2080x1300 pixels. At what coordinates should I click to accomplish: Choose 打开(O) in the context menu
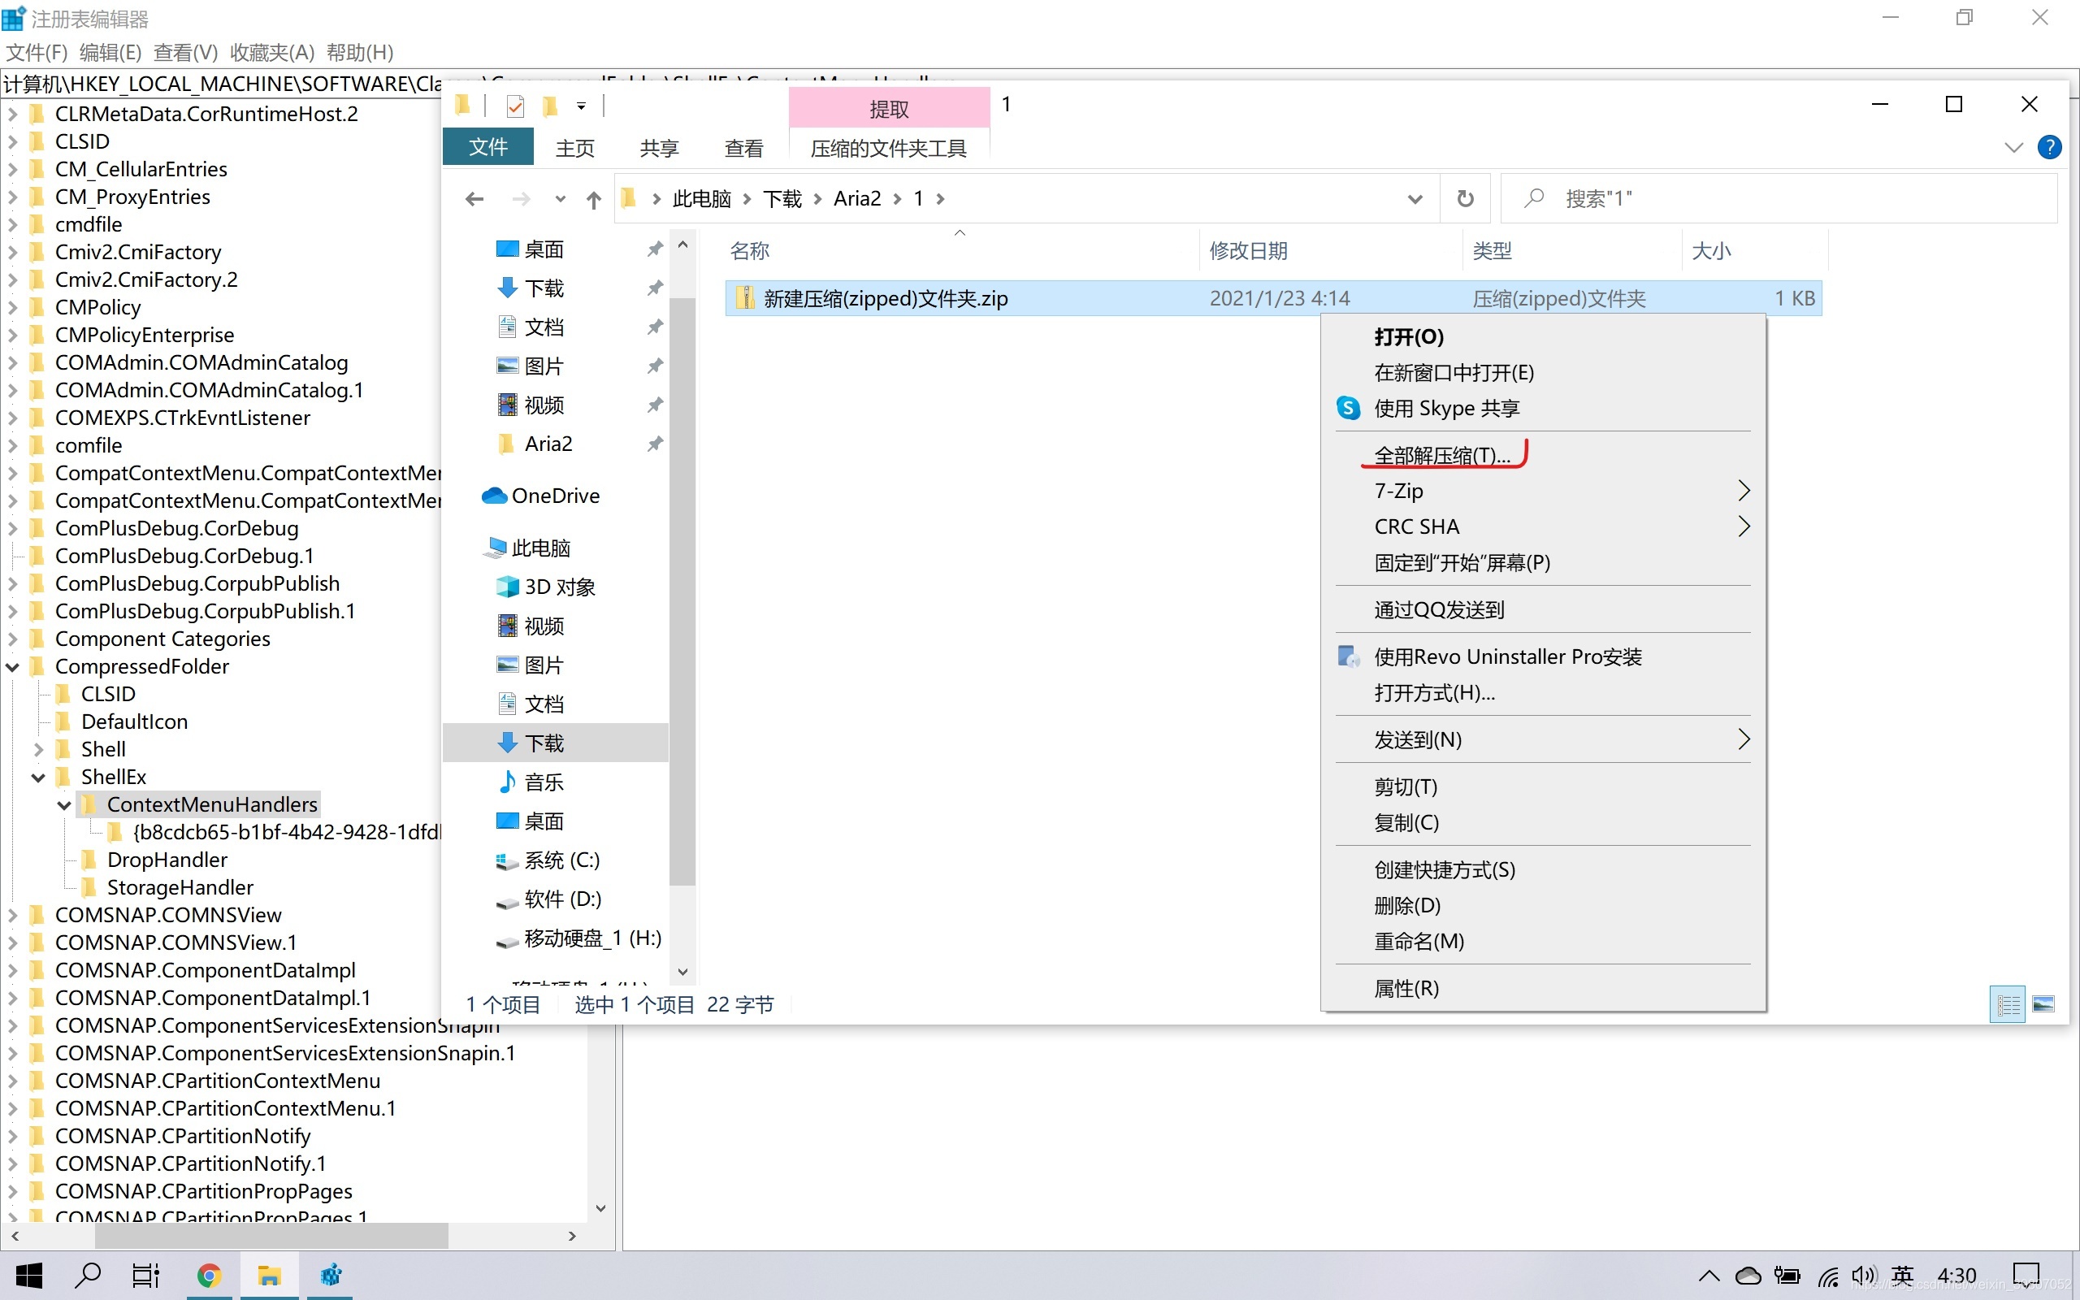pos(1409,337)
